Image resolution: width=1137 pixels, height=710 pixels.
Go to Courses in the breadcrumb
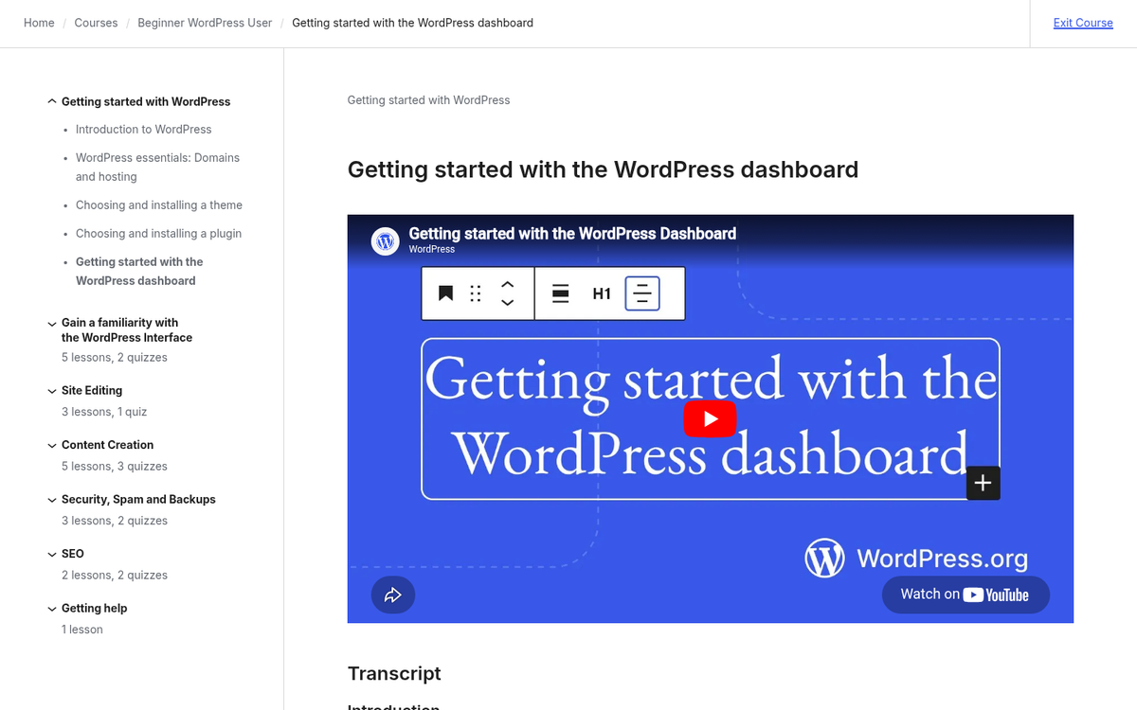click(96, 23)
